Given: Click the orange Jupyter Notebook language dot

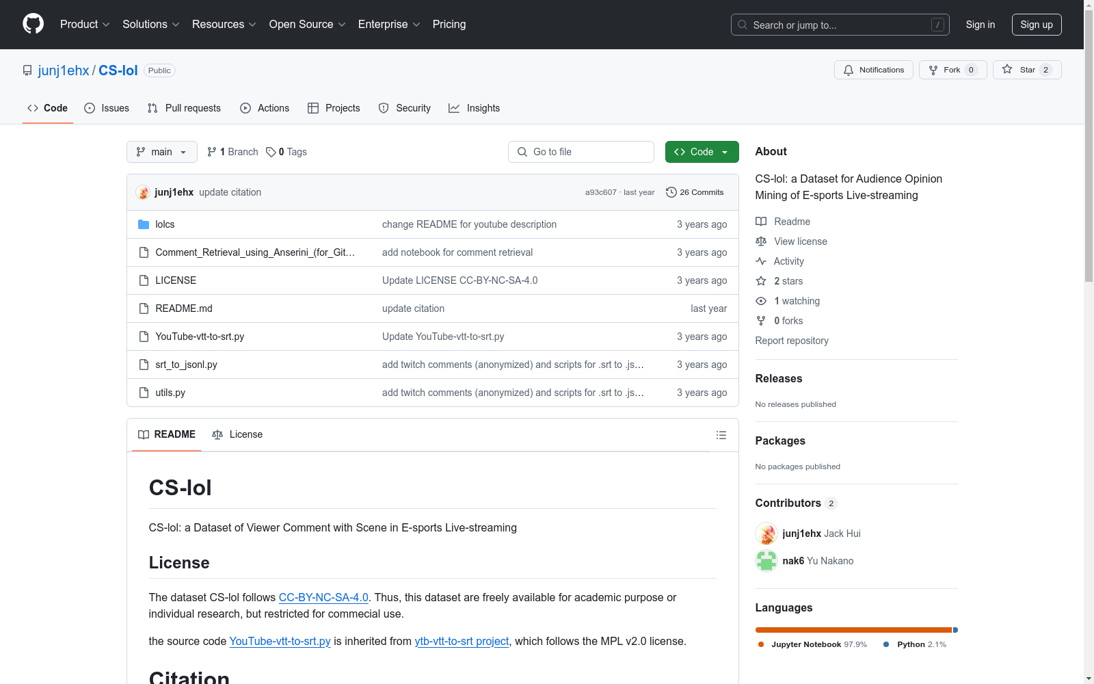Looking at the screenshot, I should click(761, 644).
